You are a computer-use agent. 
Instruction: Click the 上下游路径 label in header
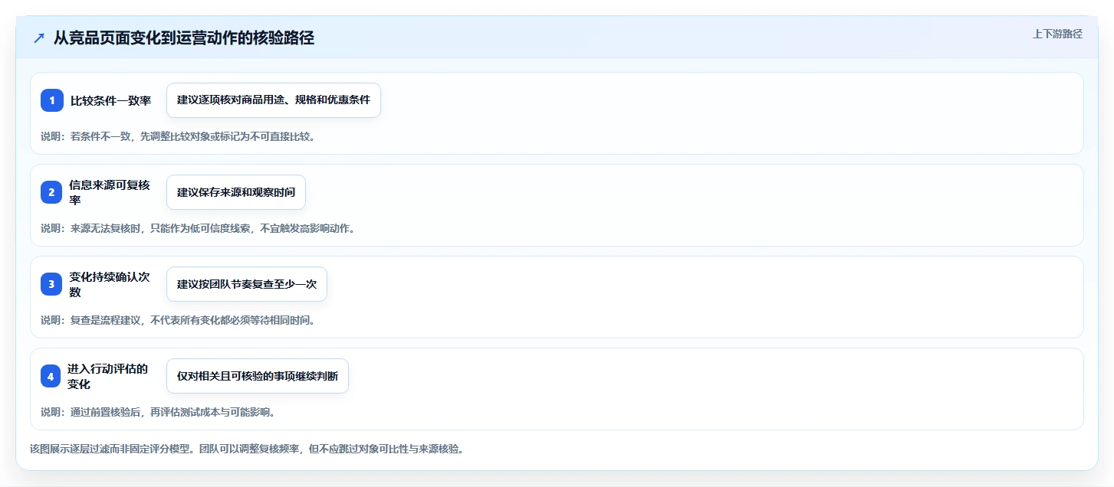pos(1057,34)
